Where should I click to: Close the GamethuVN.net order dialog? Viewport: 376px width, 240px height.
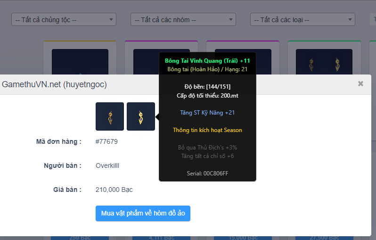pyautogui.click(x=360, y=84)
